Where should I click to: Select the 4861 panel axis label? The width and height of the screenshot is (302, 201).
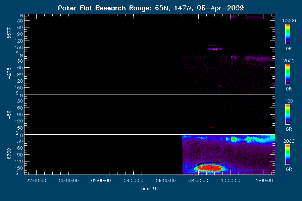point(9,114)
